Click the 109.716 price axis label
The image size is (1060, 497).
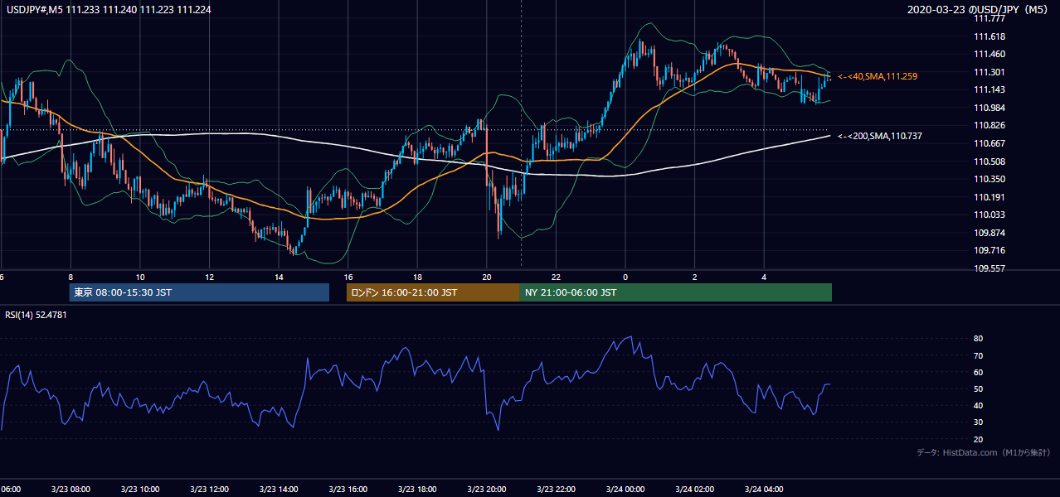click(x=989, y=250)
